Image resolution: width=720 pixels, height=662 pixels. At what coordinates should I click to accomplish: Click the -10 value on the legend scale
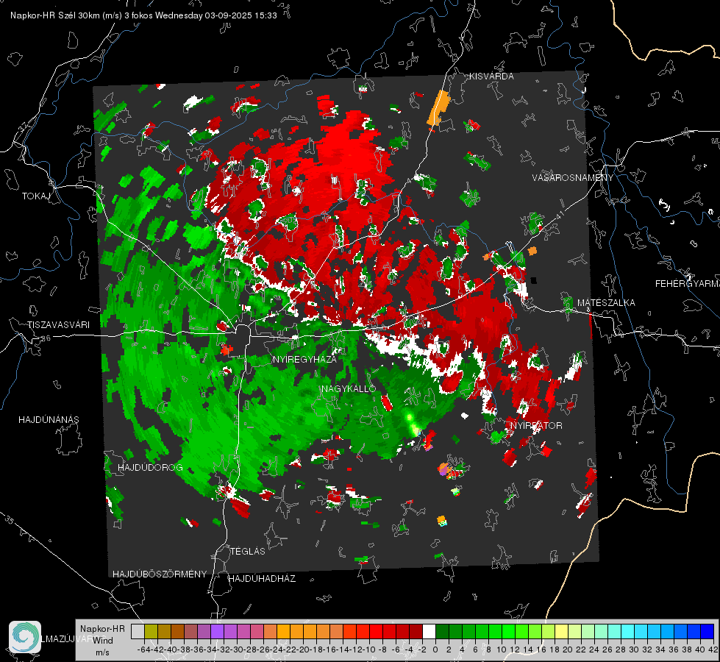(369, 650)
